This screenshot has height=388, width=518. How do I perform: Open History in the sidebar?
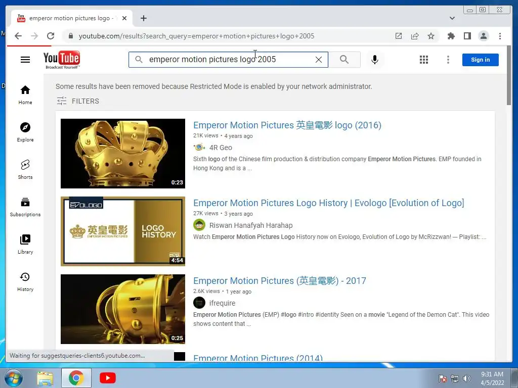click(25, 282)
